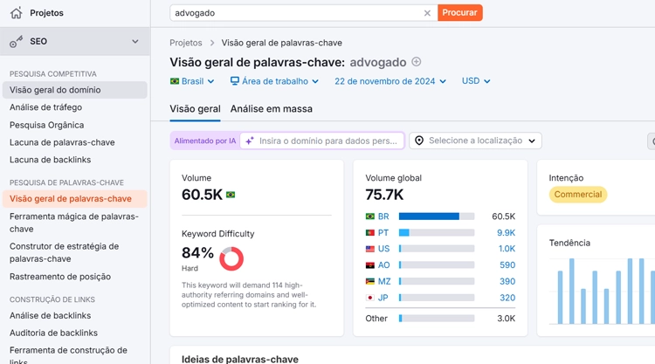This screenshot has height=364, width=655.
Task: Click the Japan flag icon in volume list
Action: click(370, 298)
